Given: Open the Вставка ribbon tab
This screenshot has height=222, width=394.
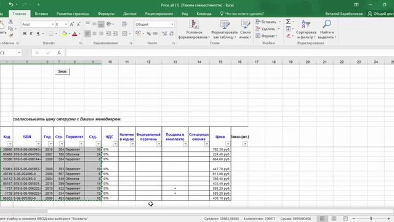Looking at the screenshot, I should [x=41, y=14].
